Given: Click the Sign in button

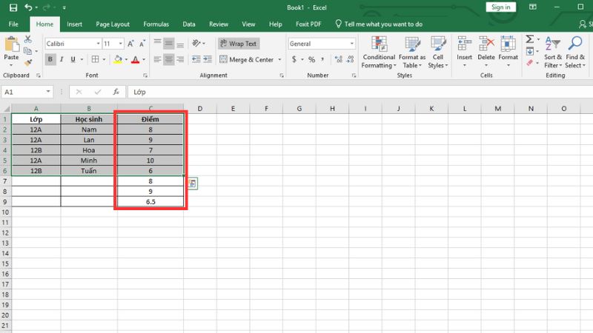Looking at the screenshot, I should pos(500,7).
